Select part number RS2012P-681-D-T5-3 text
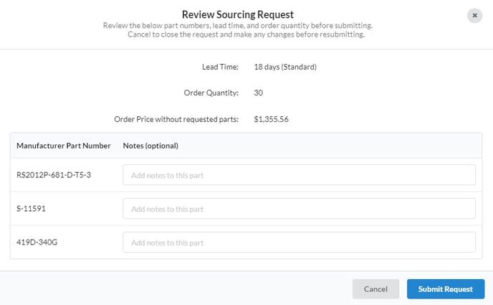The height and width of the screenshot is (305, 493). pyautogui.click(x=54, y=175)
